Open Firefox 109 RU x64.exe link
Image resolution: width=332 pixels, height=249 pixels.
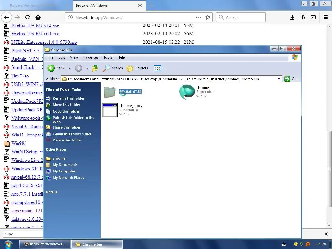35,34
